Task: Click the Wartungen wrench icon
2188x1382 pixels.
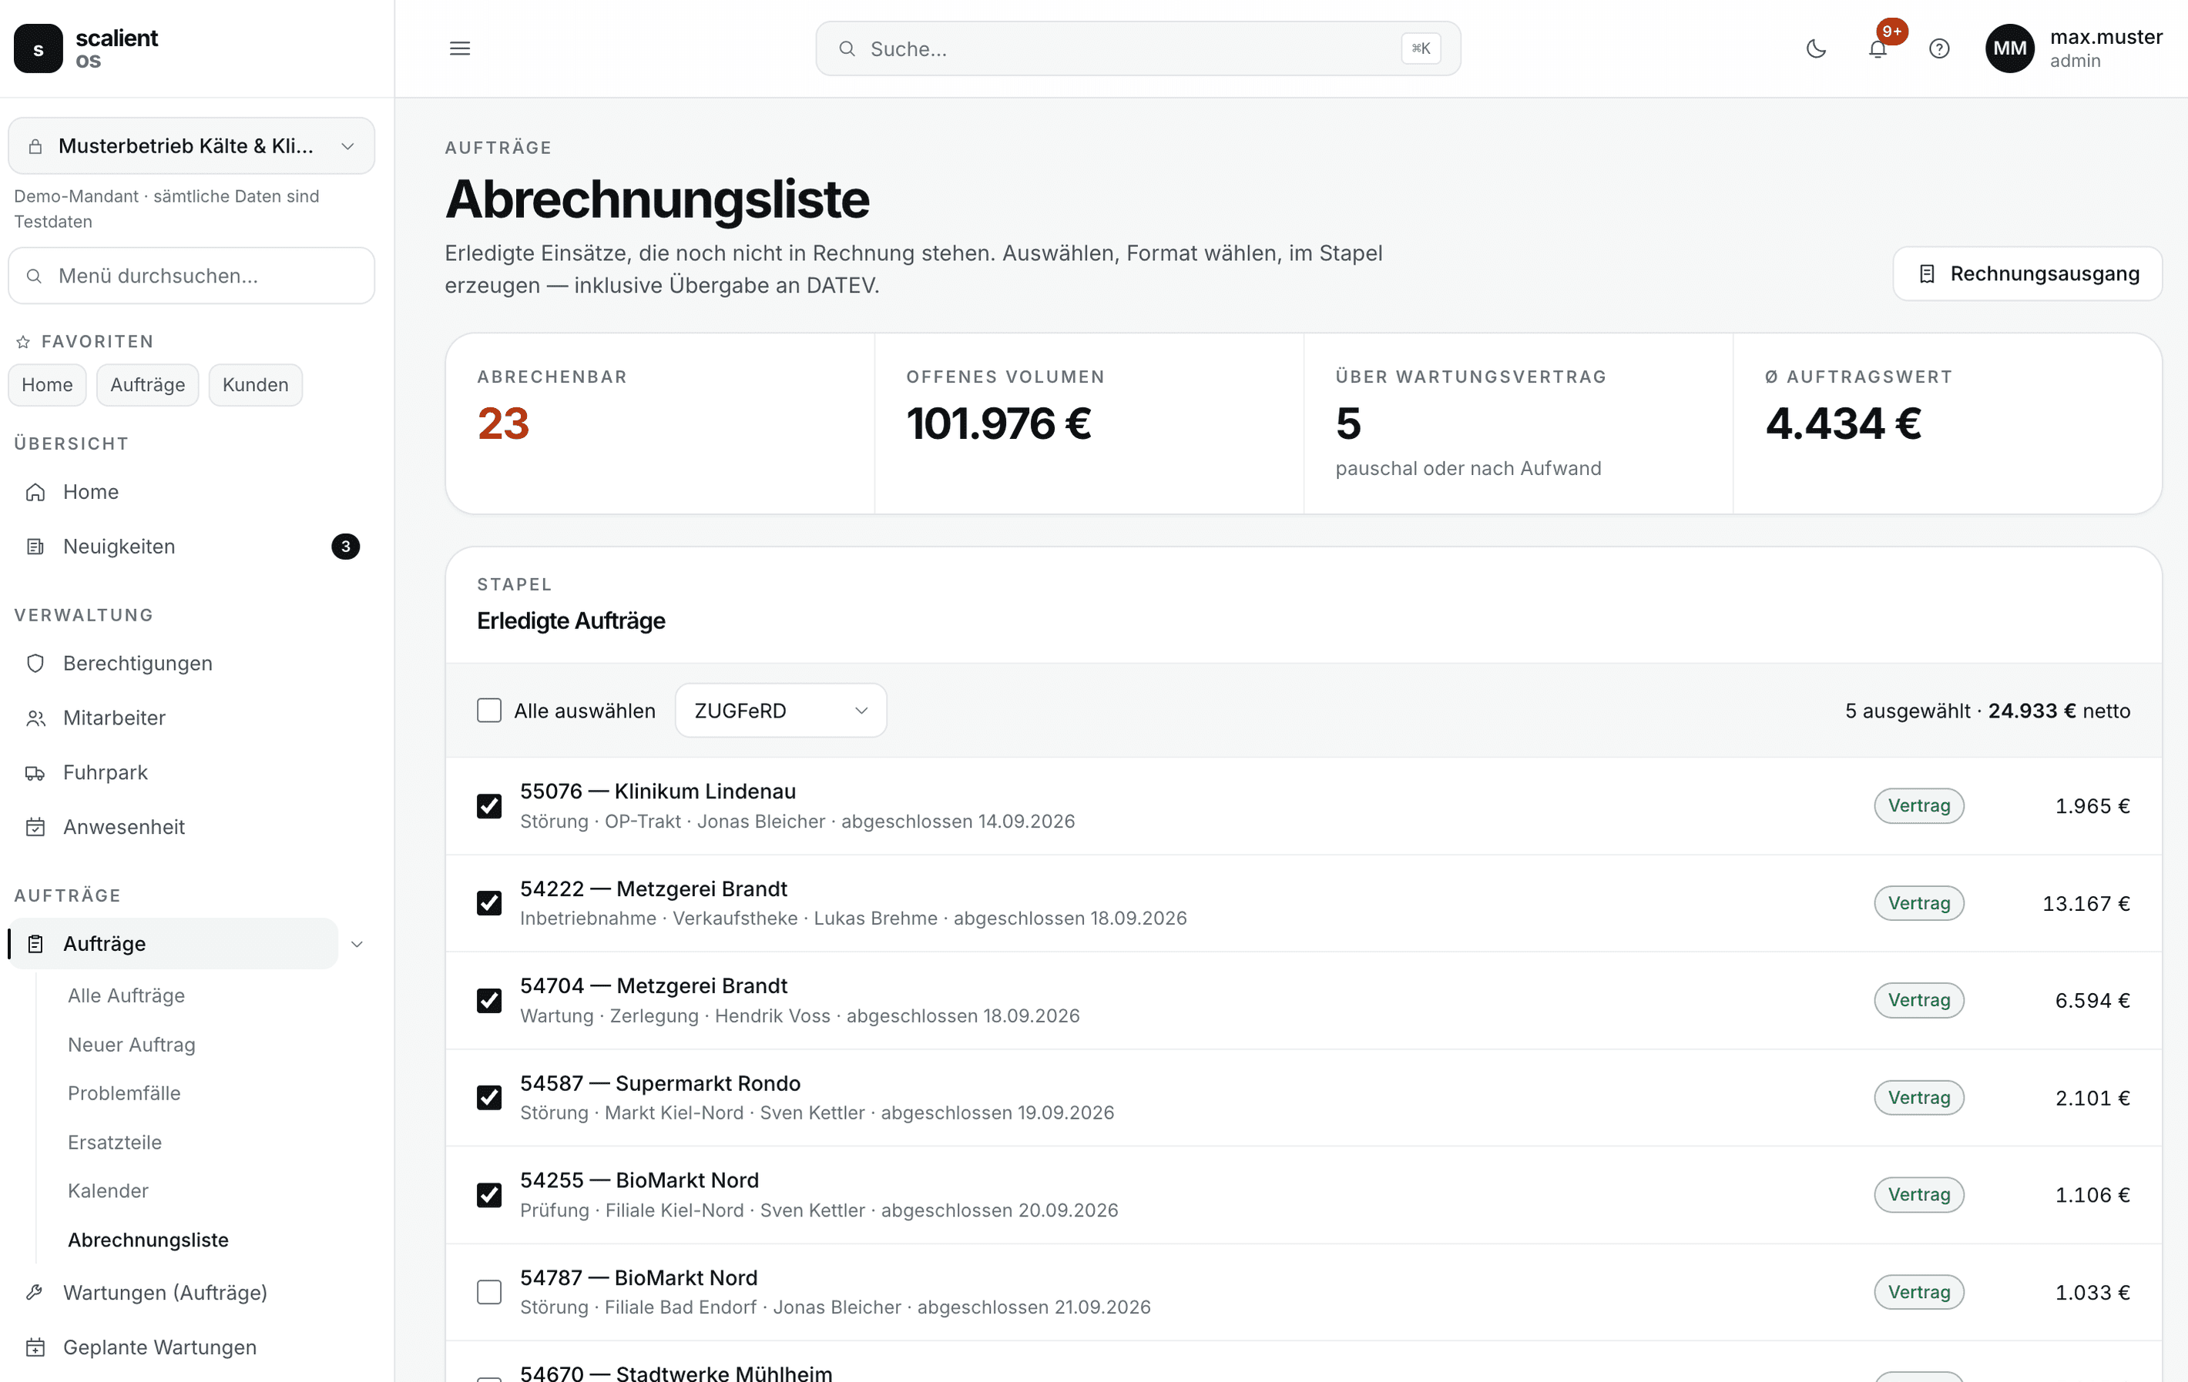Action: click(x=35, y=1292)
